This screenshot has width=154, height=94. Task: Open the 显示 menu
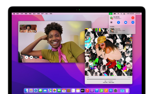pyautogui.click(x=34, y=14)
